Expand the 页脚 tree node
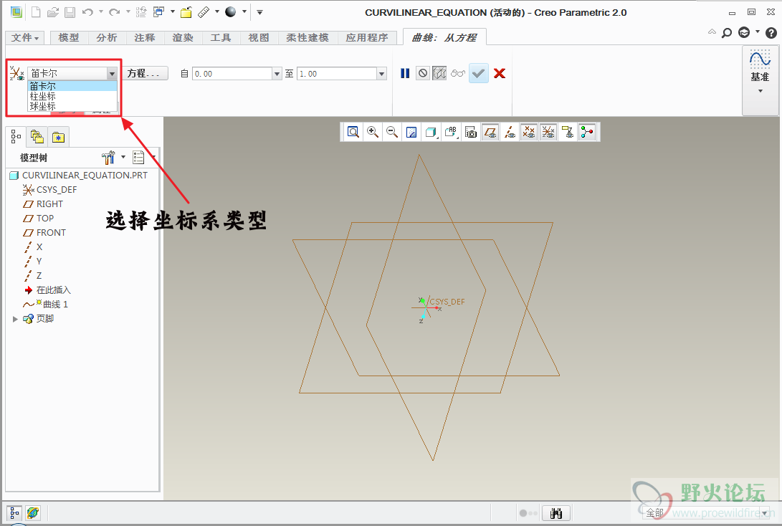782x526 pixels. (x=15, y=319)
